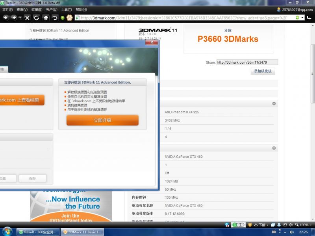Click the orange shield status bar icon
315x236 pixels.
(250, 225)
